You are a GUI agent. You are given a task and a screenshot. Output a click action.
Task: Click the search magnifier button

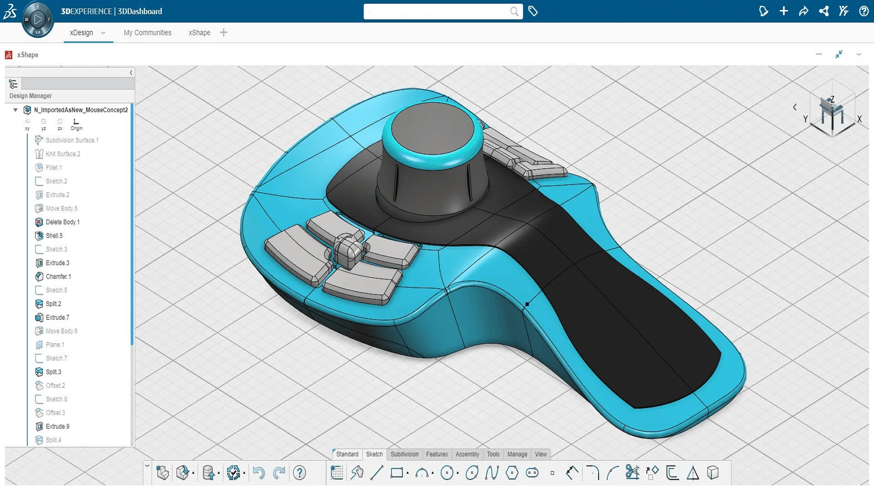click(x=515, y=12)
